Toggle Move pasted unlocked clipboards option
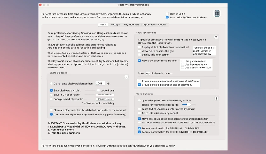 [x=139, y=119]
